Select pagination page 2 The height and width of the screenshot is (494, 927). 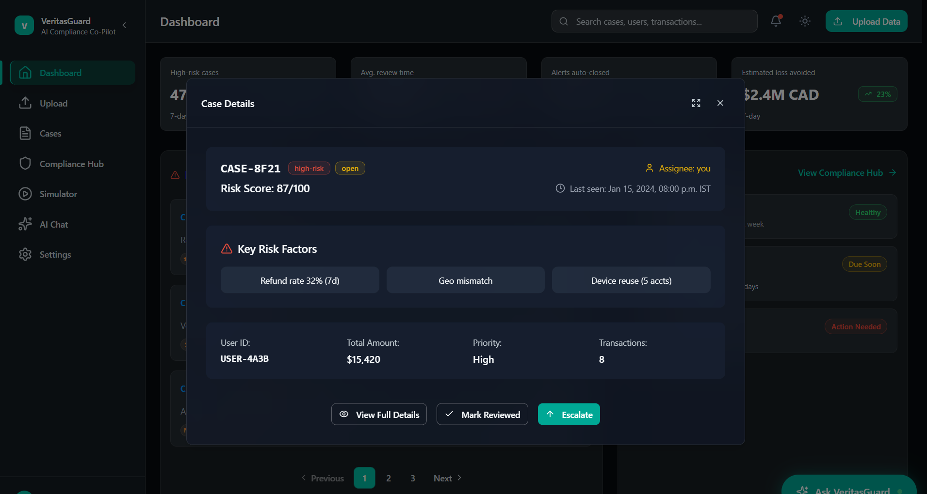pos(389,478)
